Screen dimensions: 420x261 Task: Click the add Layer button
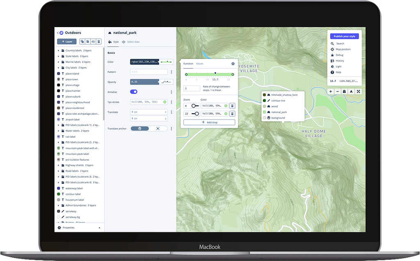tap(67, 41)
